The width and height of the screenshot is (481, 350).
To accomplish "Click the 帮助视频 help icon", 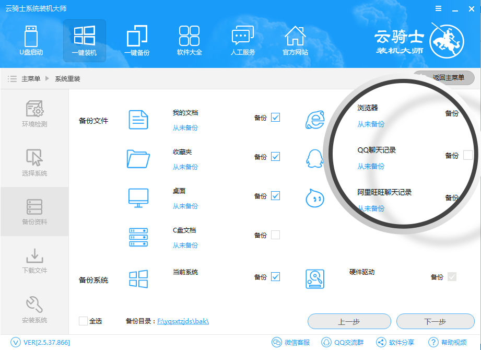I will (433, 342).
